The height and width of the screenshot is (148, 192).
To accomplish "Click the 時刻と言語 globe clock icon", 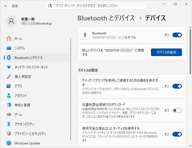I will point(9,105).
